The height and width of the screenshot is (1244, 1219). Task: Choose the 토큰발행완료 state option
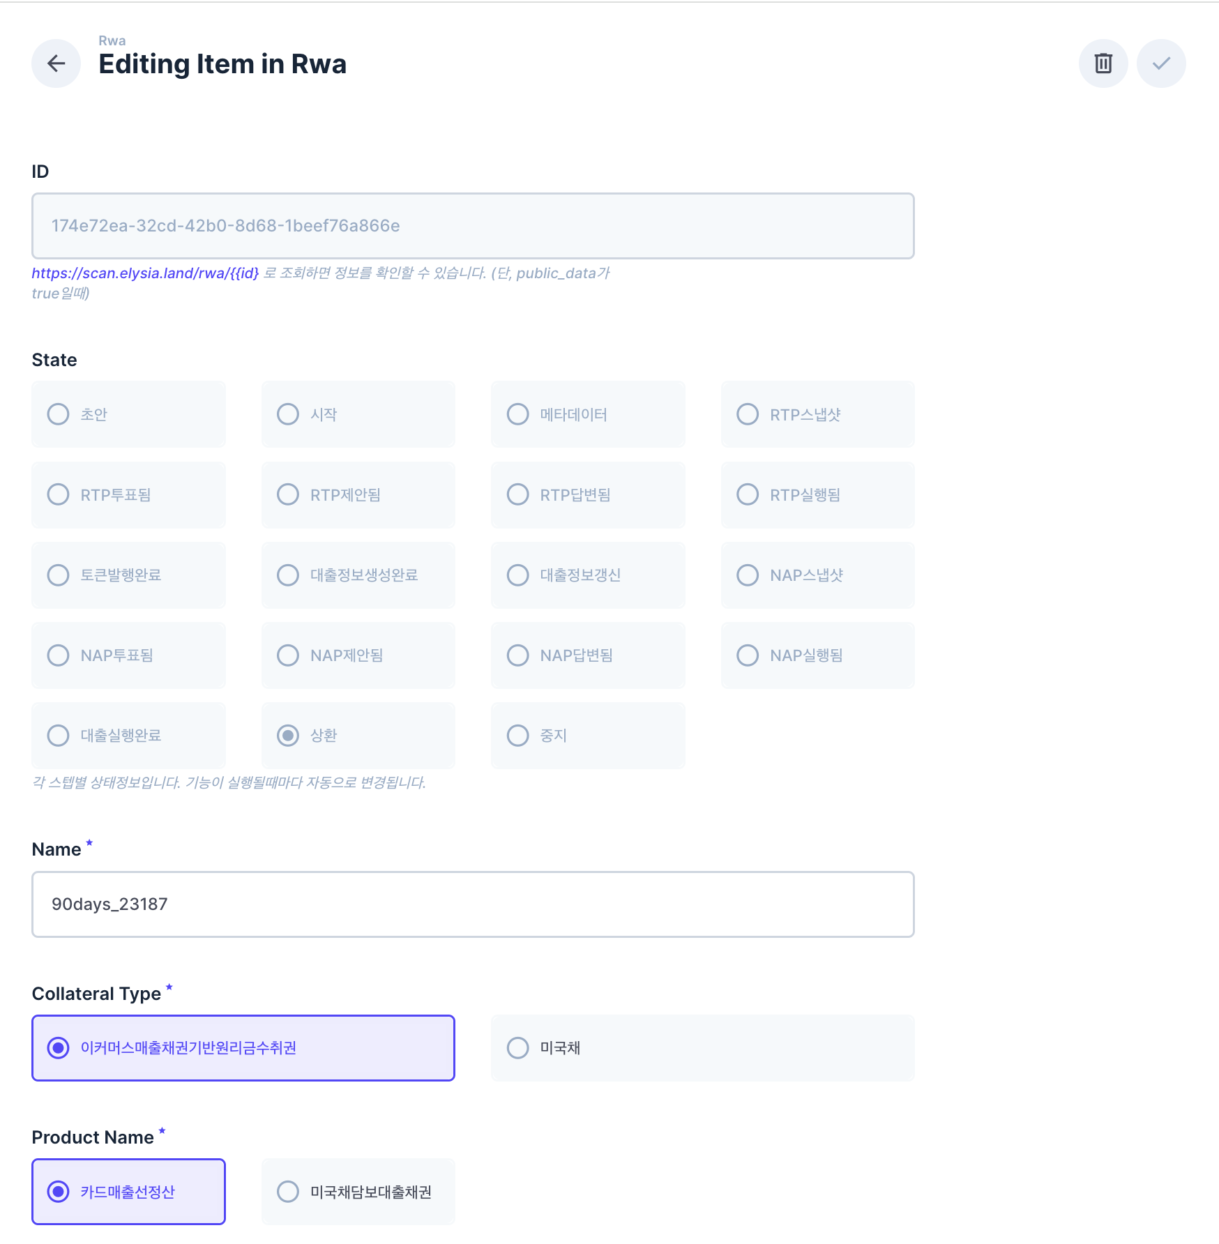pos(59,575)
